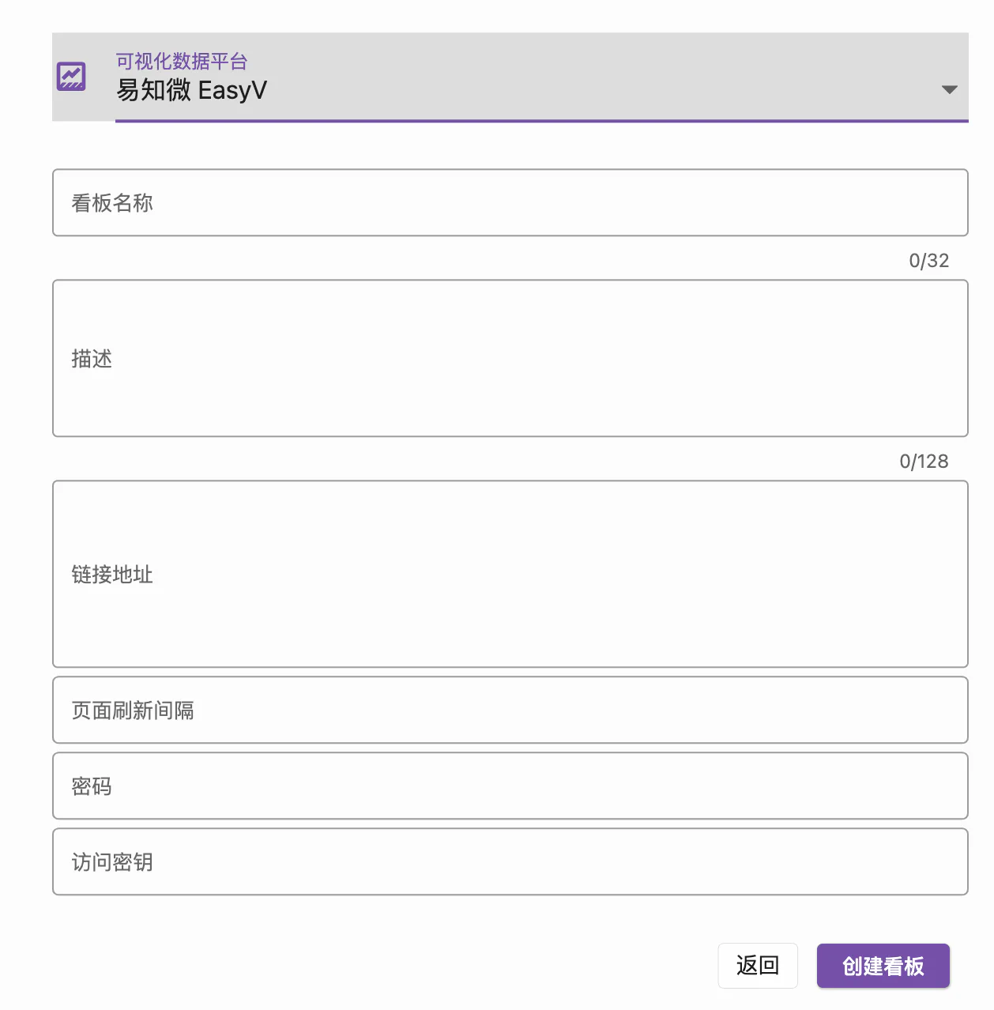The height and width of the screenshot is (1010, 994).
Task: Click the 可视化数据平台 field label
Action: pyautogui.click(x=182, y=61)
